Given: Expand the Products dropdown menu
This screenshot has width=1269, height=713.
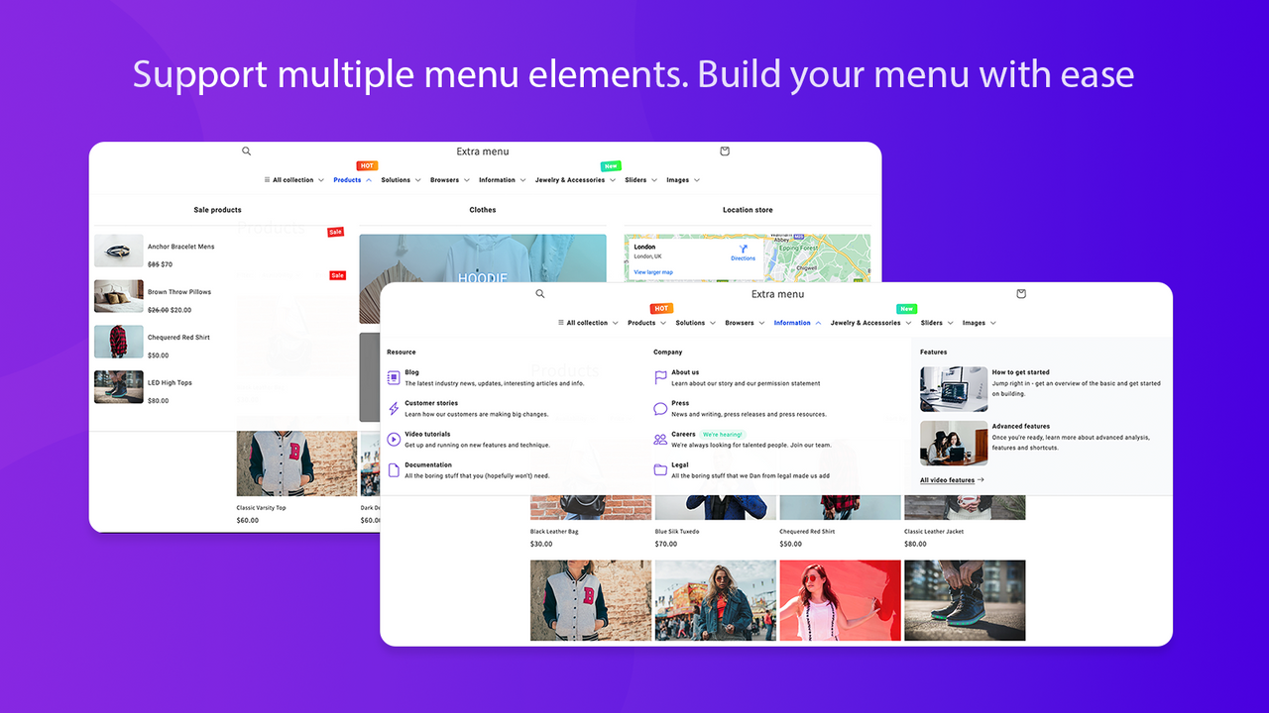Looking at the screenshot, I should 645,322.
